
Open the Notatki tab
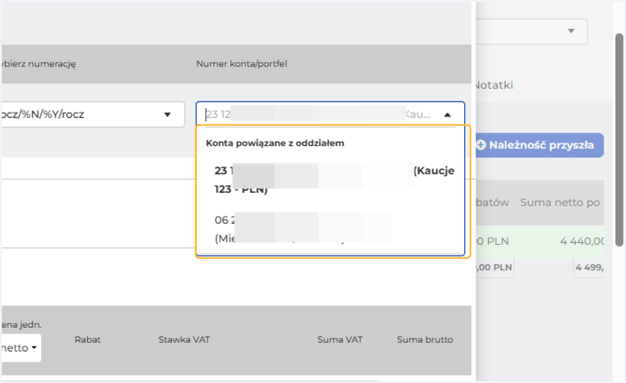tap(493, 85)
